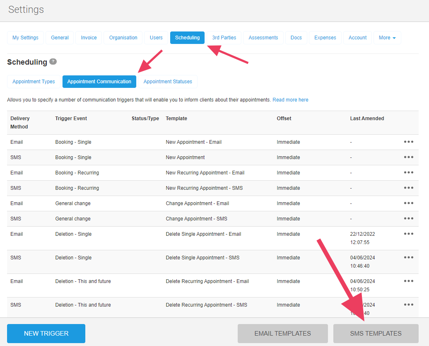Open the three-dot menu for Email Booking - Single
This screenshot has height=346, width=429.
(x=408, y=142)
